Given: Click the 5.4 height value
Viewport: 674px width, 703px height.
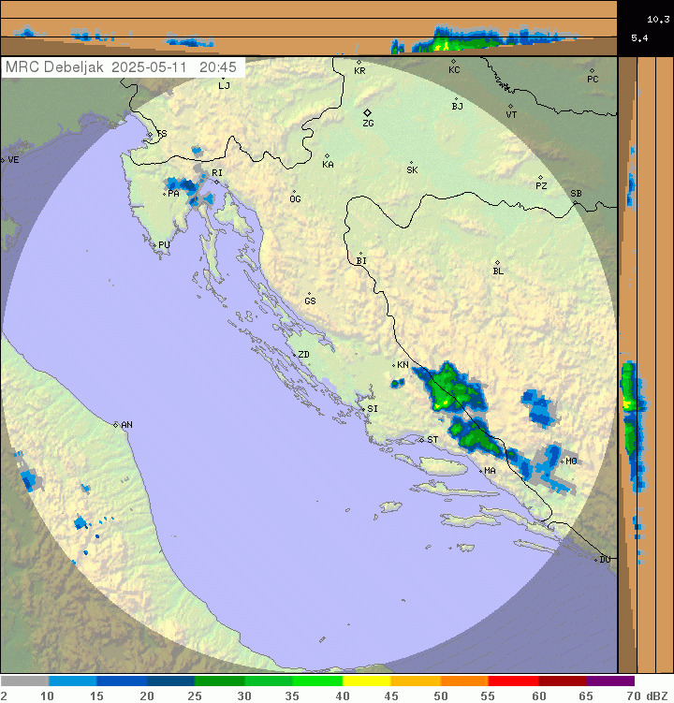Looking at the screenshot, I should pos(639,38).
